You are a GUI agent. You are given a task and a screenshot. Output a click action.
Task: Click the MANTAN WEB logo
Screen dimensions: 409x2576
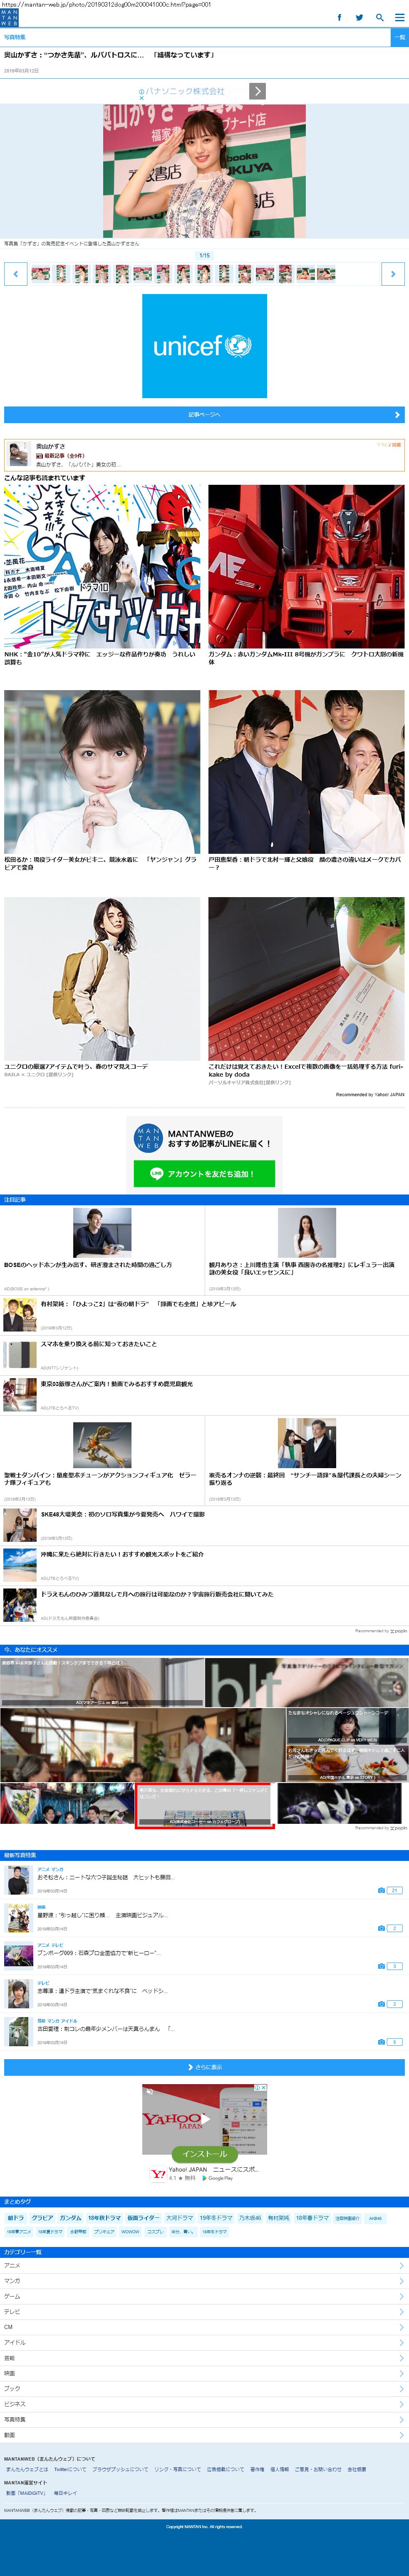point(9,18)
